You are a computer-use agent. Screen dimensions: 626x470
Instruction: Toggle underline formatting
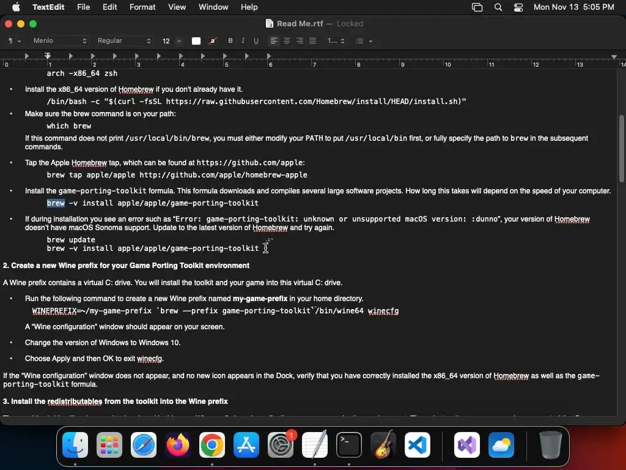pos(256,41)
